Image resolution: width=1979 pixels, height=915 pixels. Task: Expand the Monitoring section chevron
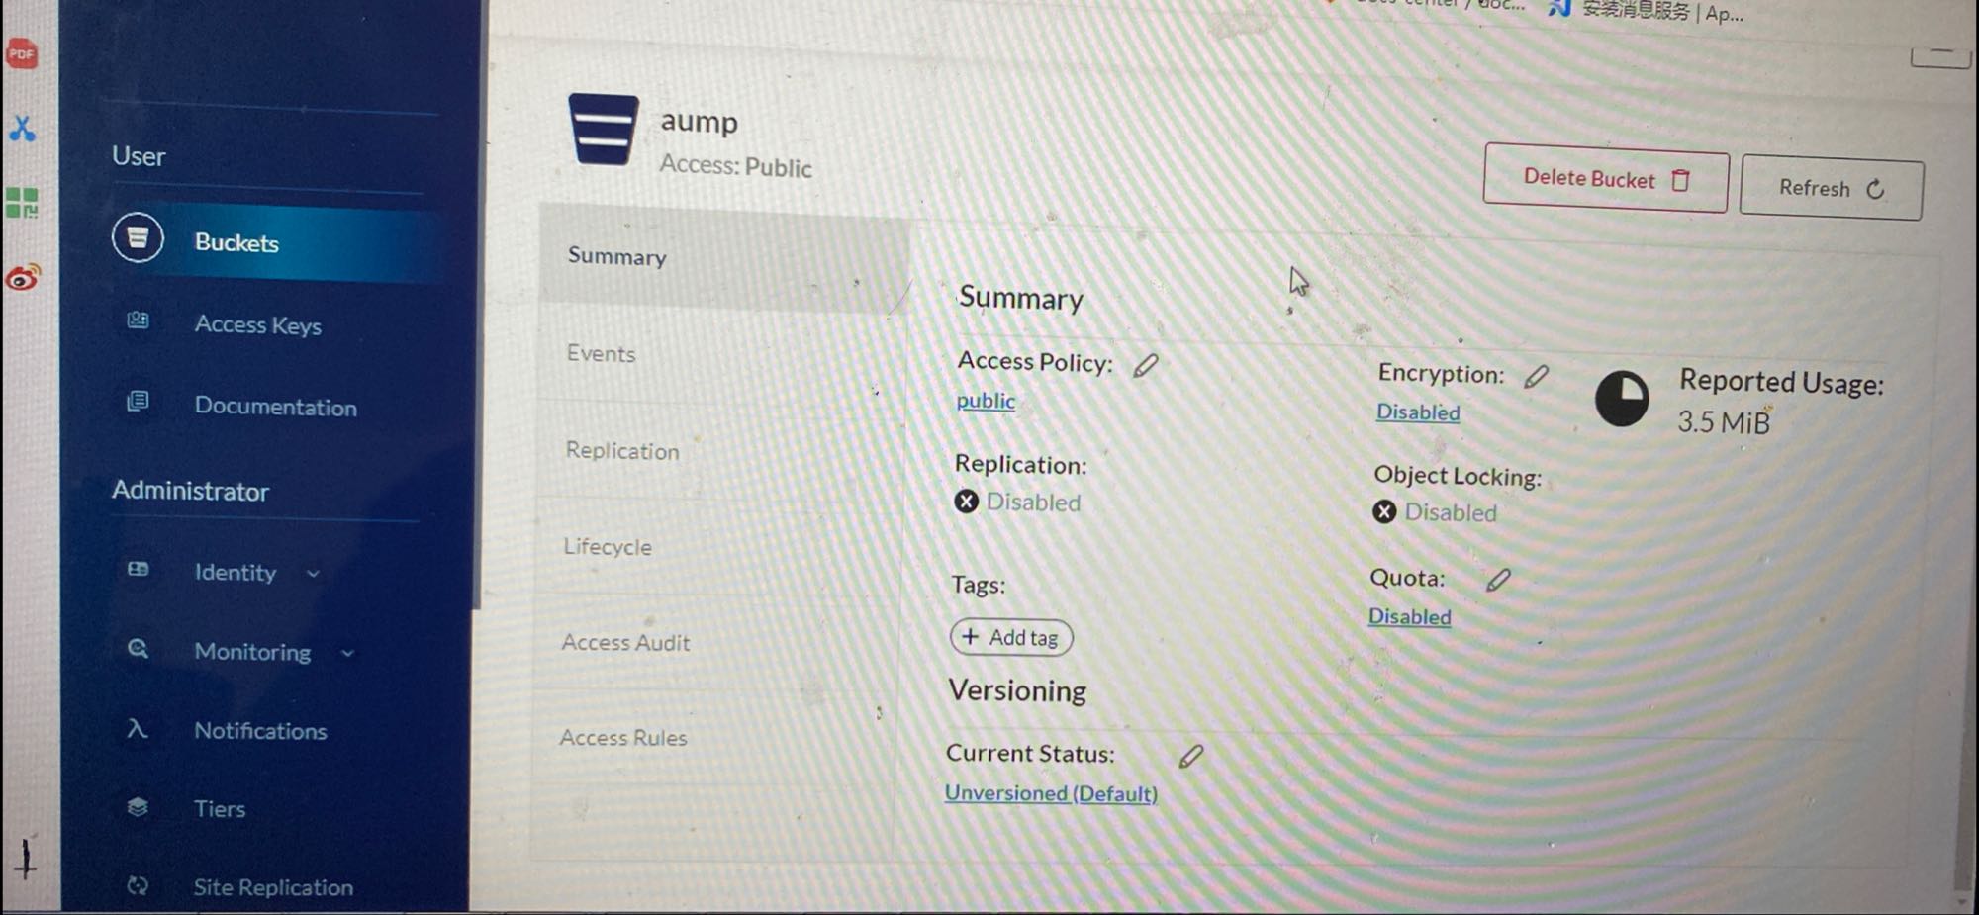(x=347, y=653)
